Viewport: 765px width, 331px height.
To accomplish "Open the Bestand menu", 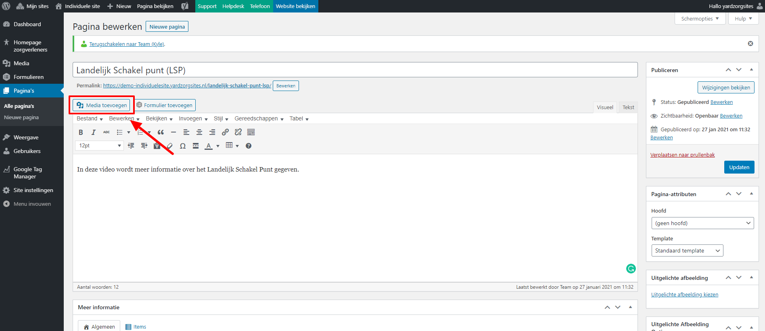I will pos(90,118).
